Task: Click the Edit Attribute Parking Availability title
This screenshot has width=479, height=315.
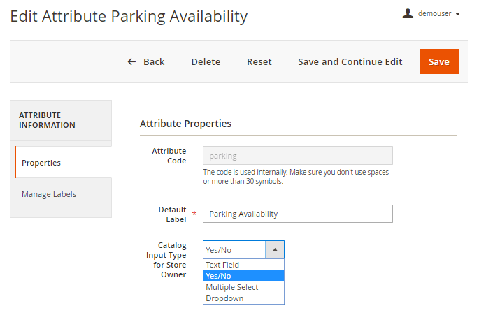Action: (x=129, y=16)
